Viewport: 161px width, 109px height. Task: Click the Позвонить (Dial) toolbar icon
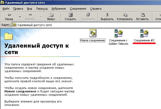(88, 17)
